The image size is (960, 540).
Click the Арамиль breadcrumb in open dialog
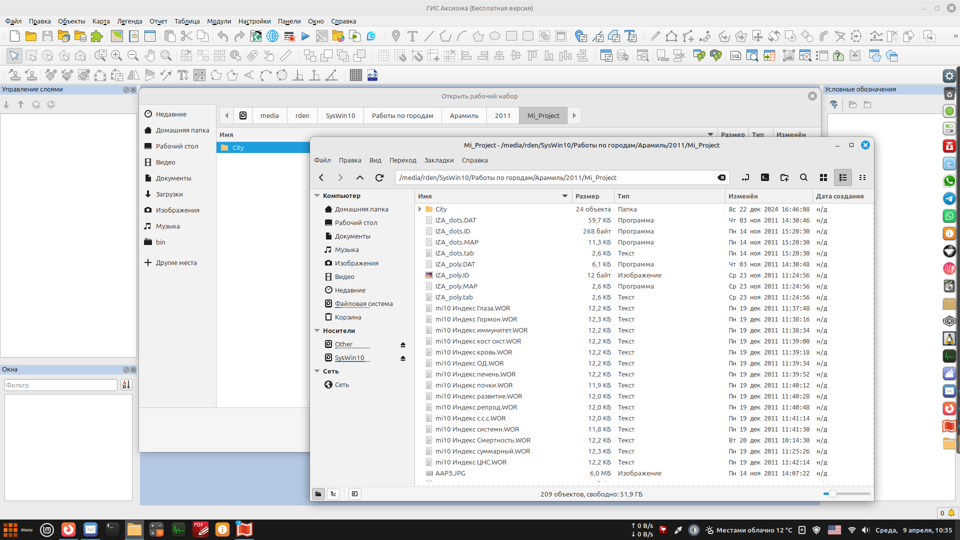(x=464, y=115)
